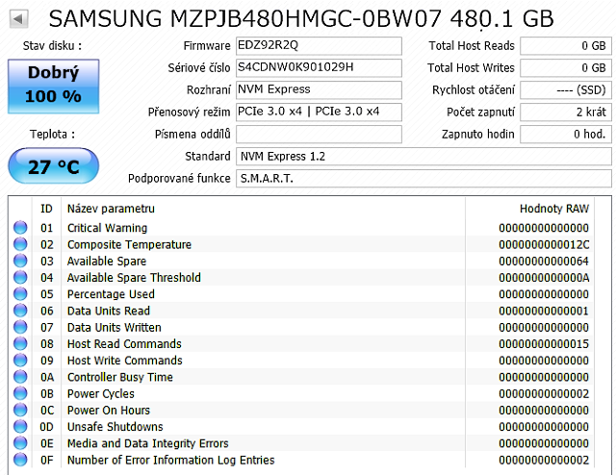Click the ID cell 0F

47,460
